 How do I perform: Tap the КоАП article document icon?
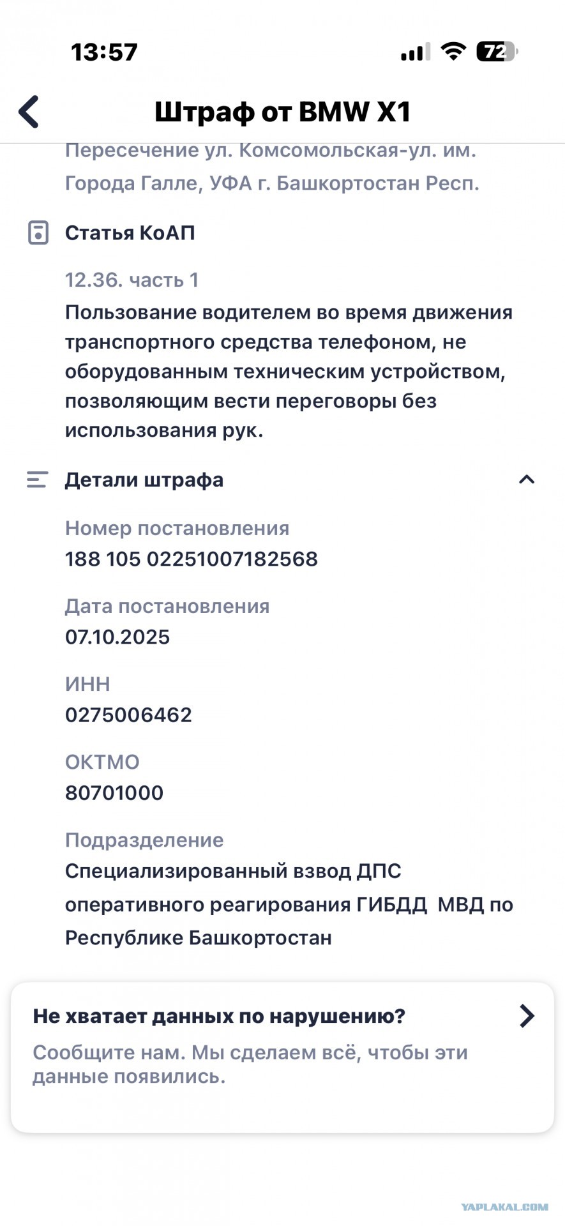(38, 232)
